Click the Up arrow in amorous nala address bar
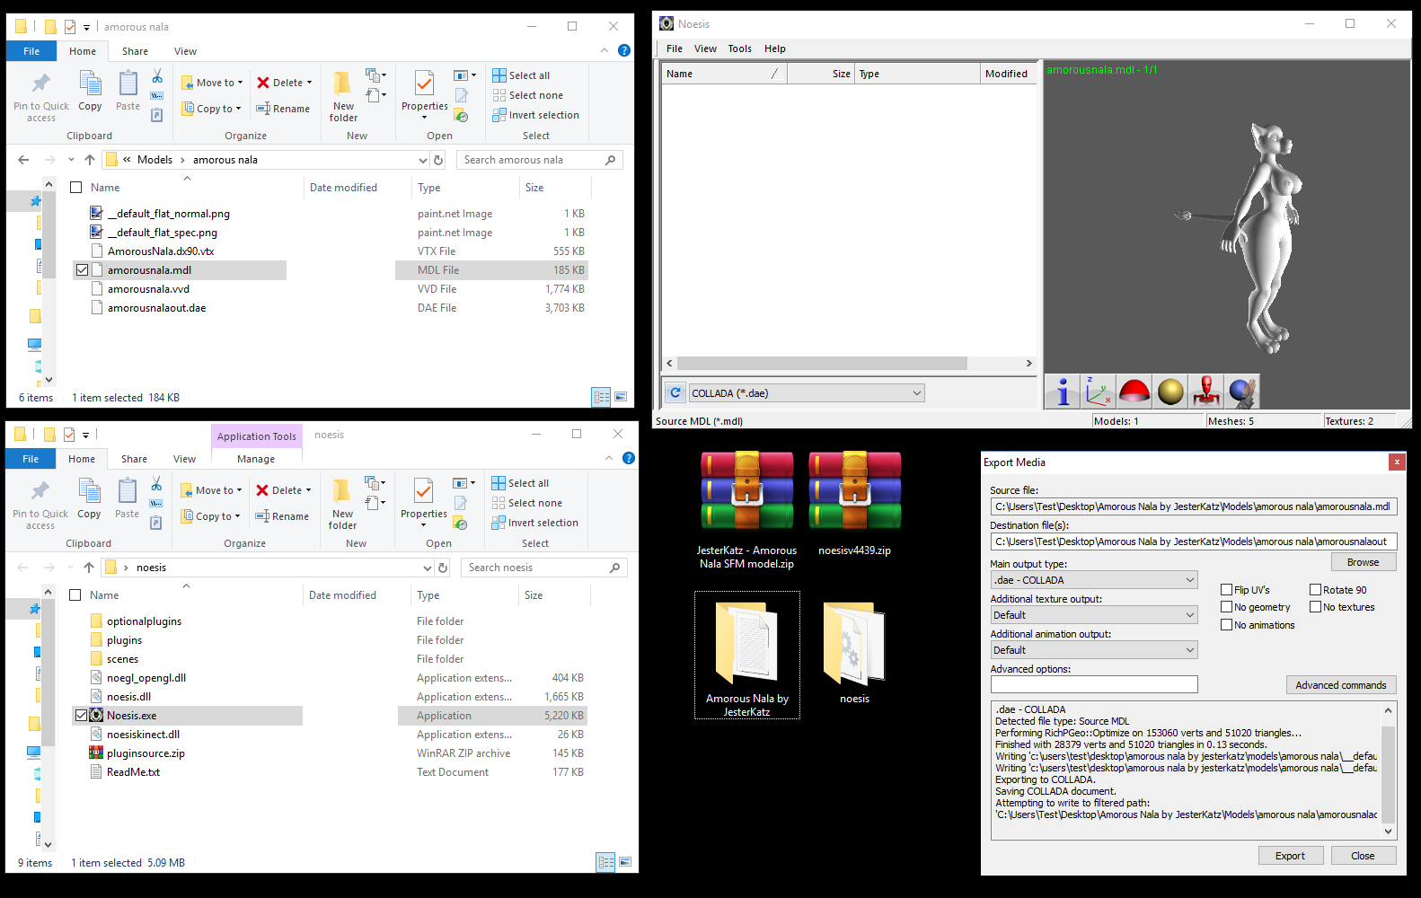 [90, 160]
